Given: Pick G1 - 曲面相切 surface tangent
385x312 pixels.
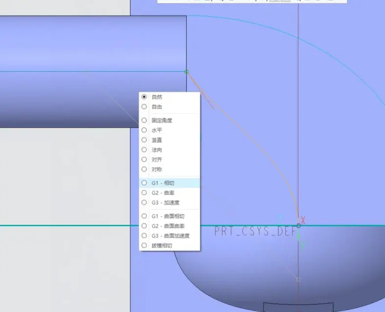Looking at the screenshot, I should tap(169, 216).
